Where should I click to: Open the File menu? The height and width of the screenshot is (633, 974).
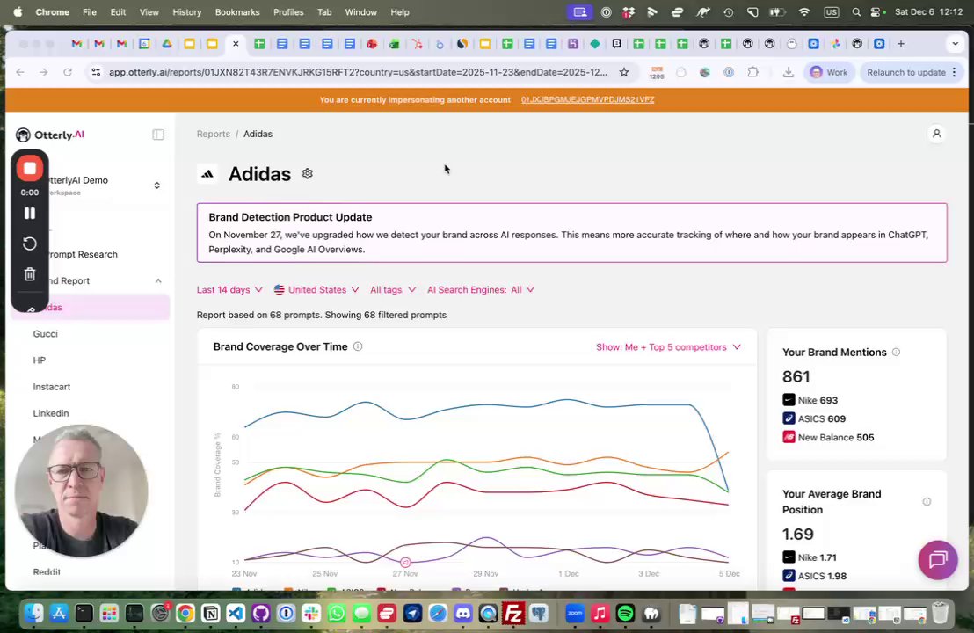(90, 11)
